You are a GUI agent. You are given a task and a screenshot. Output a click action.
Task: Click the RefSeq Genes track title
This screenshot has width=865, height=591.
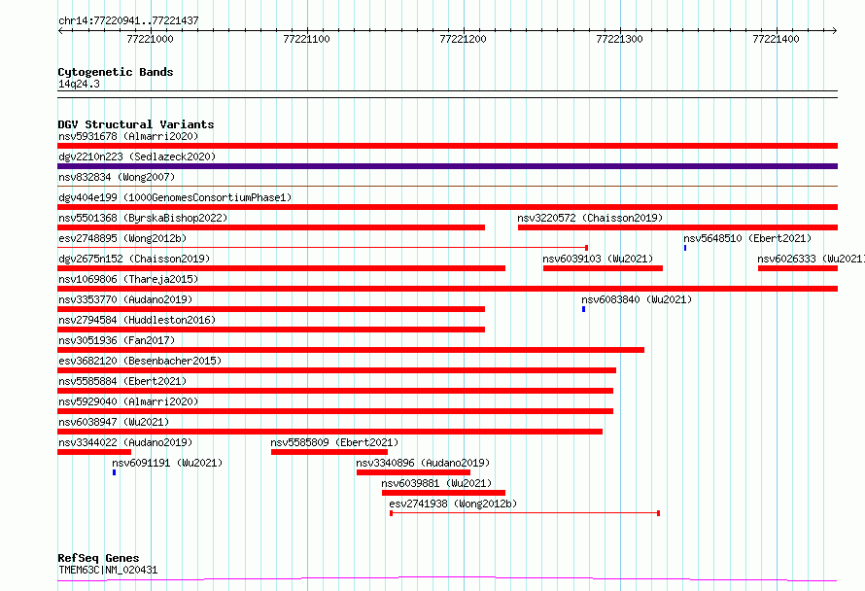[98, 558]
